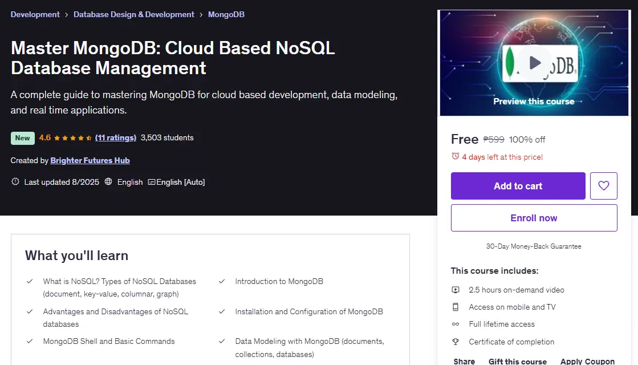
Task: Click the alarm clock icon by days left
Action: click(456, 156)
